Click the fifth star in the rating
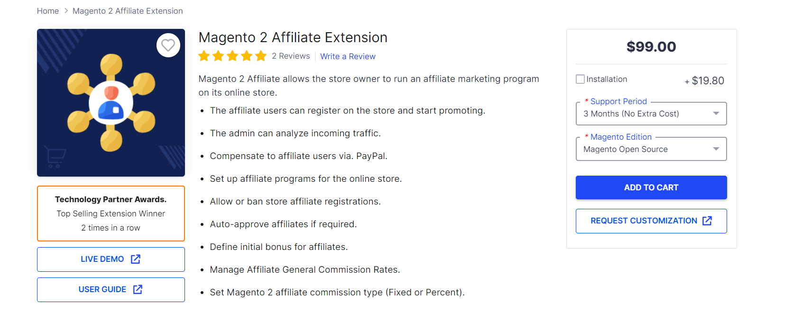Viewport: 793px width, 321px height. (x=261, y=56)
